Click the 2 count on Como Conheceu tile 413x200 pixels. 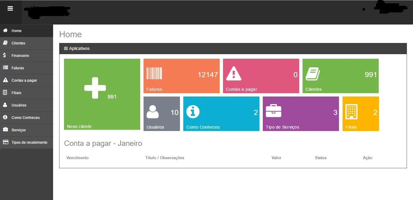point(256,113)
